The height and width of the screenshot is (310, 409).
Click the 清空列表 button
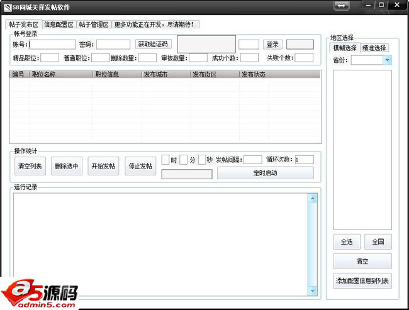point(30,166)
